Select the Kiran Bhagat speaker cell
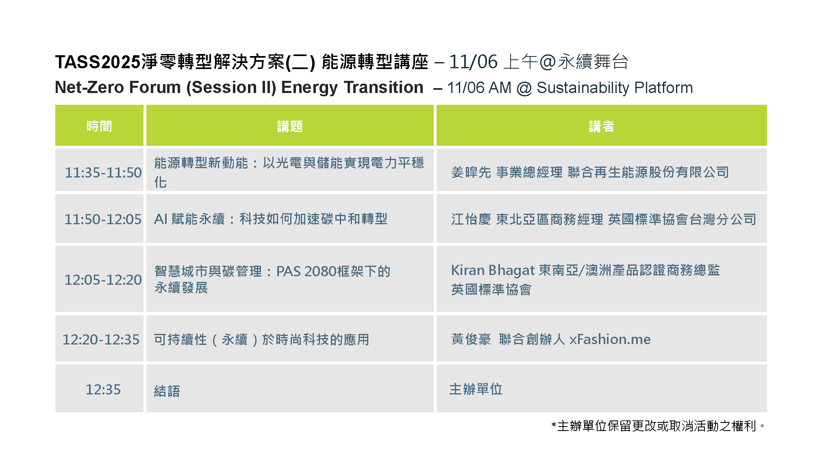Screen dimensions: 813x457 tap(585, 279)
